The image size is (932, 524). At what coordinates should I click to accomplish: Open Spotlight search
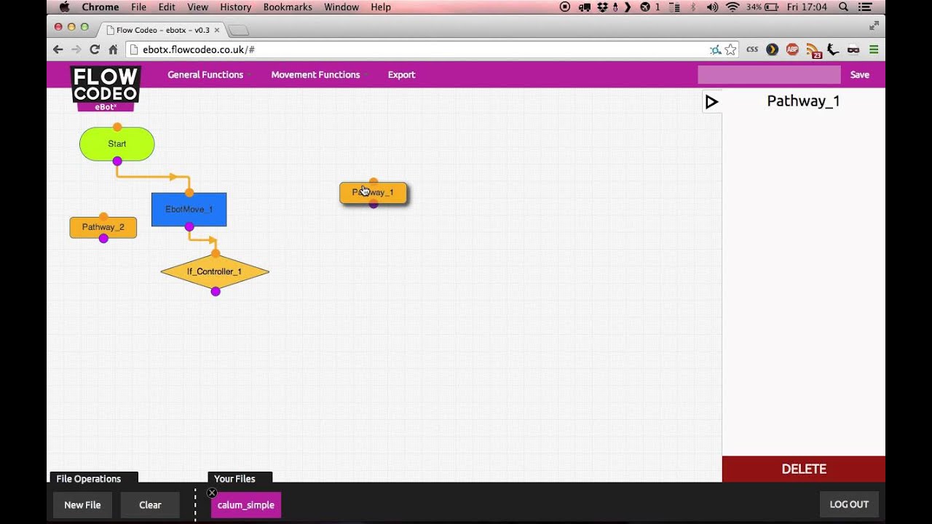pos(843,7)
